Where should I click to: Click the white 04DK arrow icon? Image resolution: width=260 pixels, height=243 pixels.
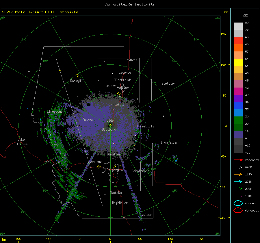pyautogui.click(x=238, y=167)
